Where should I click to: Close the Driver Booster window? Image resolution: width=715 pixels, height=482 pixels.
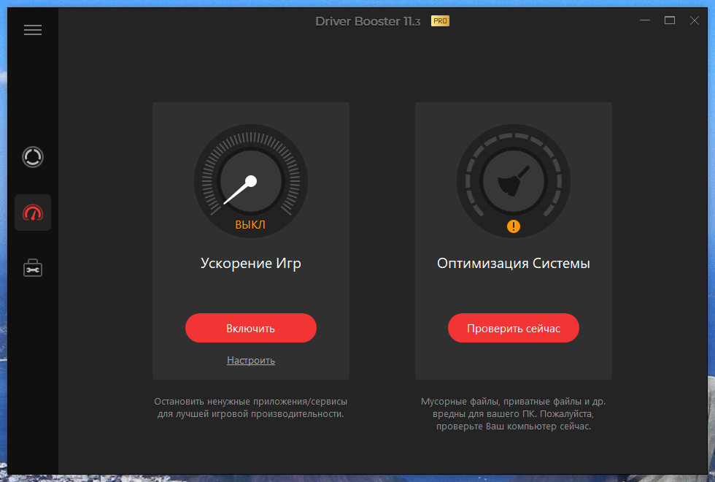(x=694, y=20)
